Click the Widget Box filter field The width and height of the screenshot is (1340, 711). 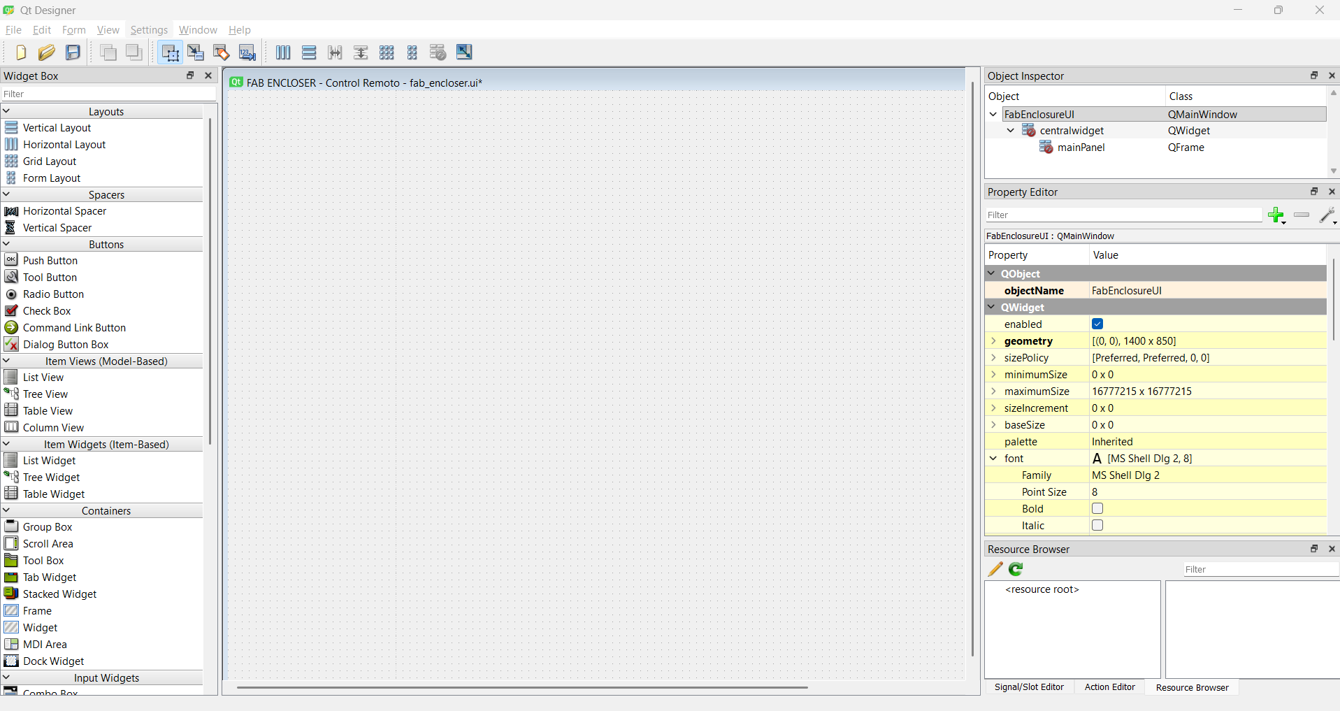[x=108, y=94]
